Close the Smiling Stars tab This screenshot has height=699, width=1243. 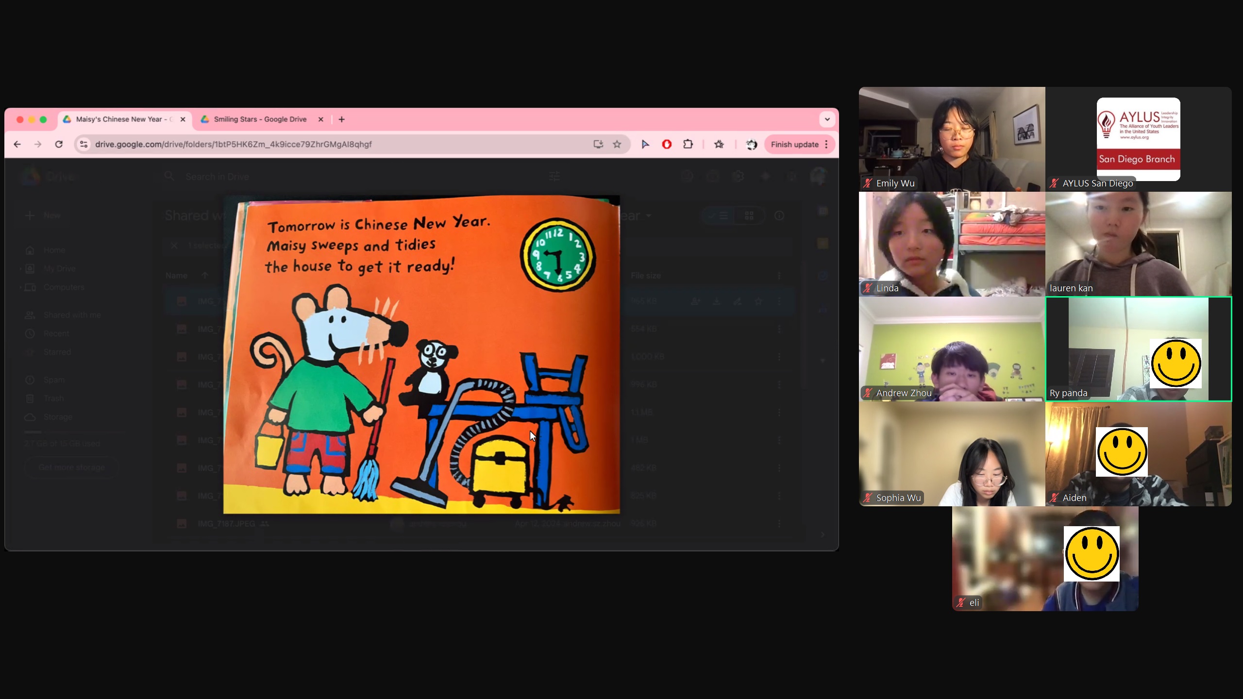[x=320, y=119]
